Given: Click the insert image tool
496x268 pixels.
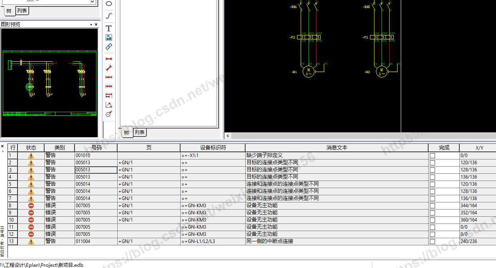Looking at the screenshot, I should point(108,37).
